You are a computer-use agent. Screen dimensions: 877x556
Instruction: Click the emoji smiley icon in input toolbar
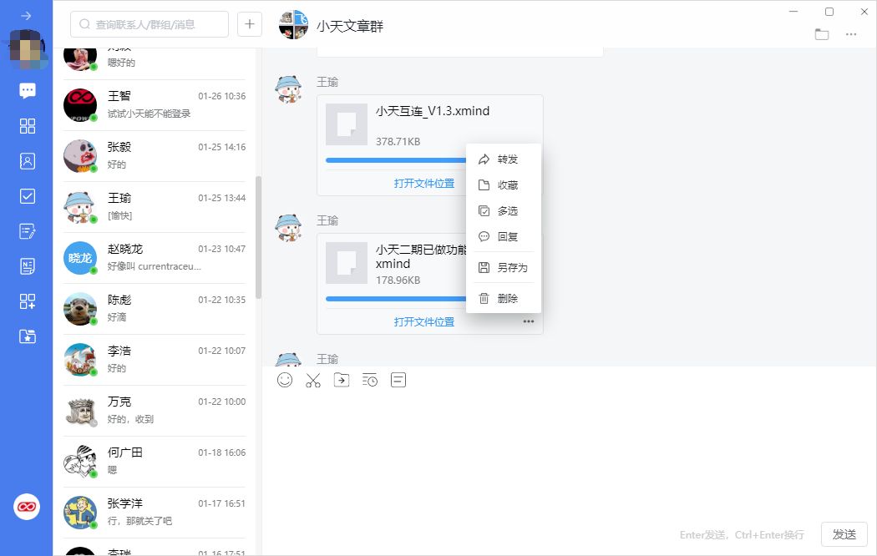click(285, 380)
